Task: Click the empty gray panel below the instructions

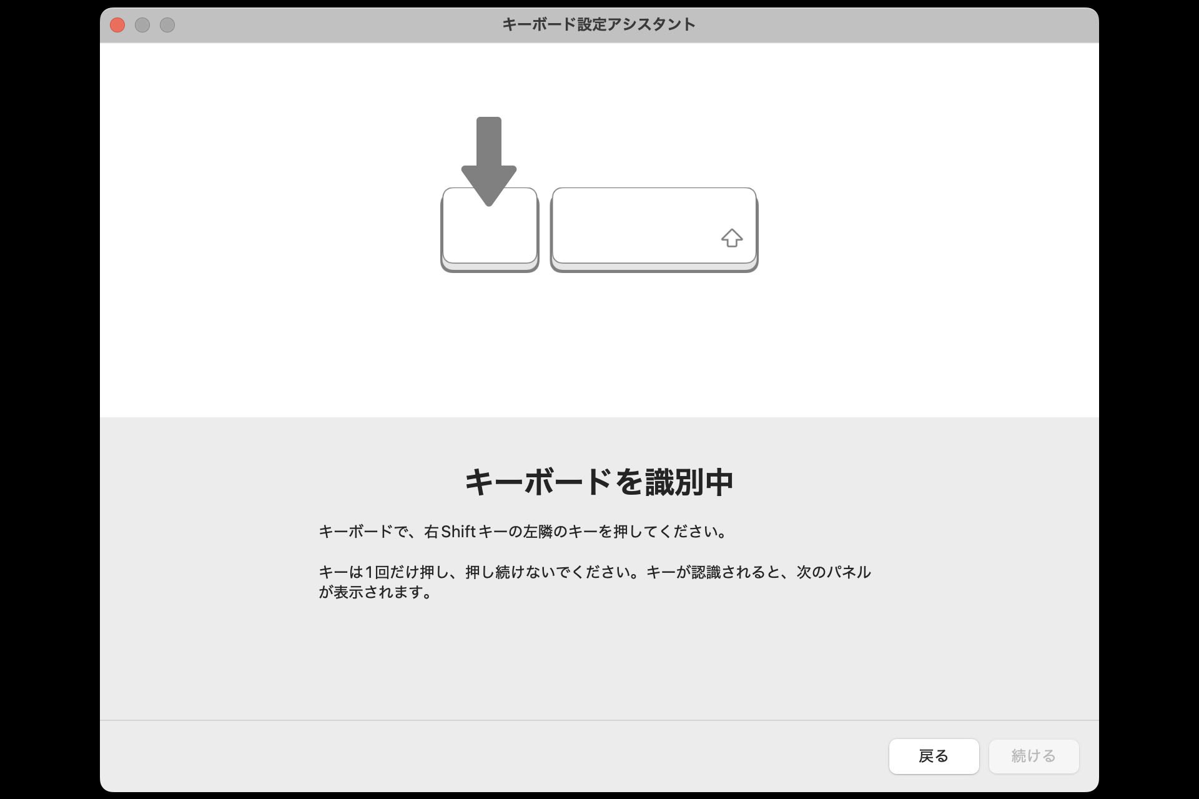Action: 599,662
